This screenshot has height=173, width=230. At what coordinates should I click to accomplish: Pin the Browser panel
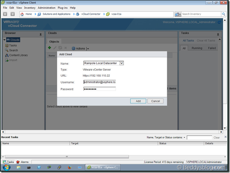click(40, 34)
